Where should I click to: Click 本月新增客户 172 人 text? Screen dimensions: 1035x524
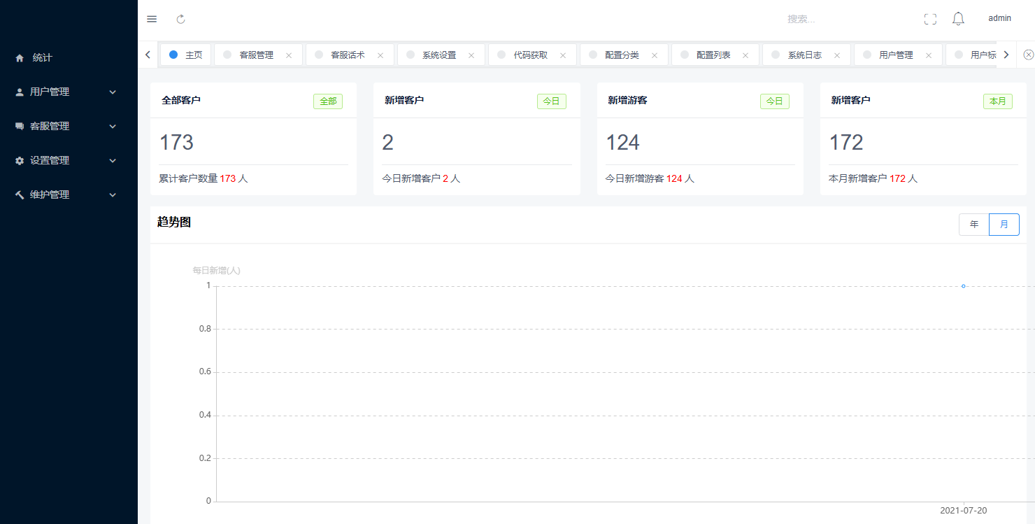pos(873,178)
